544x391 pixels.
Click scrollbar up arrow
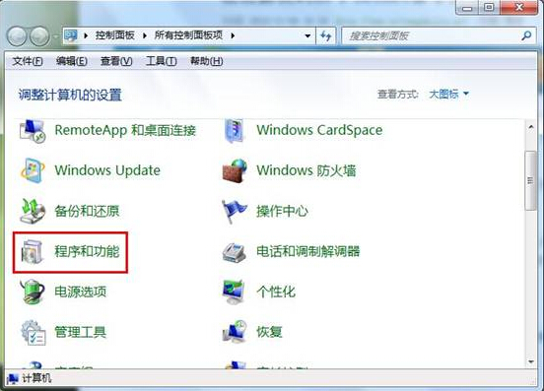point(531,127)
